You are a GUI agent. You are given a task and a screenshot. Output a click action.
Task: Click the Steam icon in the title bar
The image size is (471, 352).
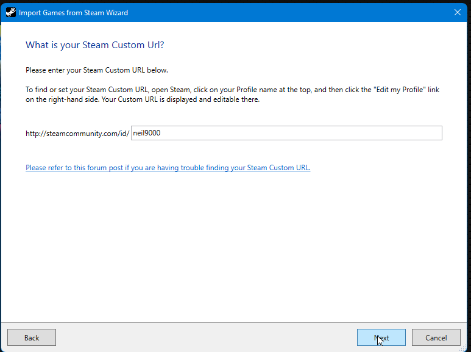coord(11,12)
